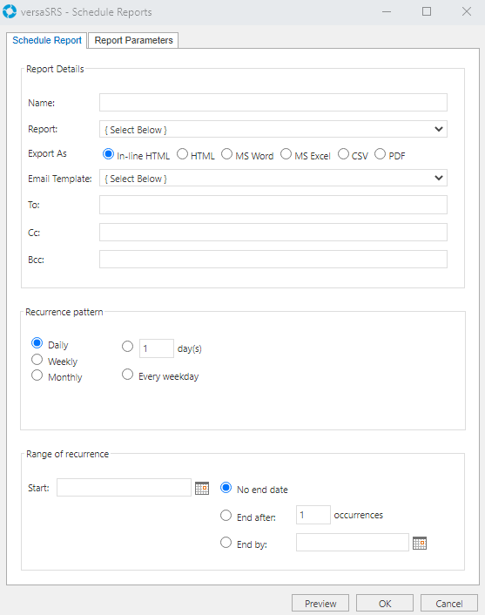
Task: Switch to the Schedule Report tab
Action: coord(47,40)
